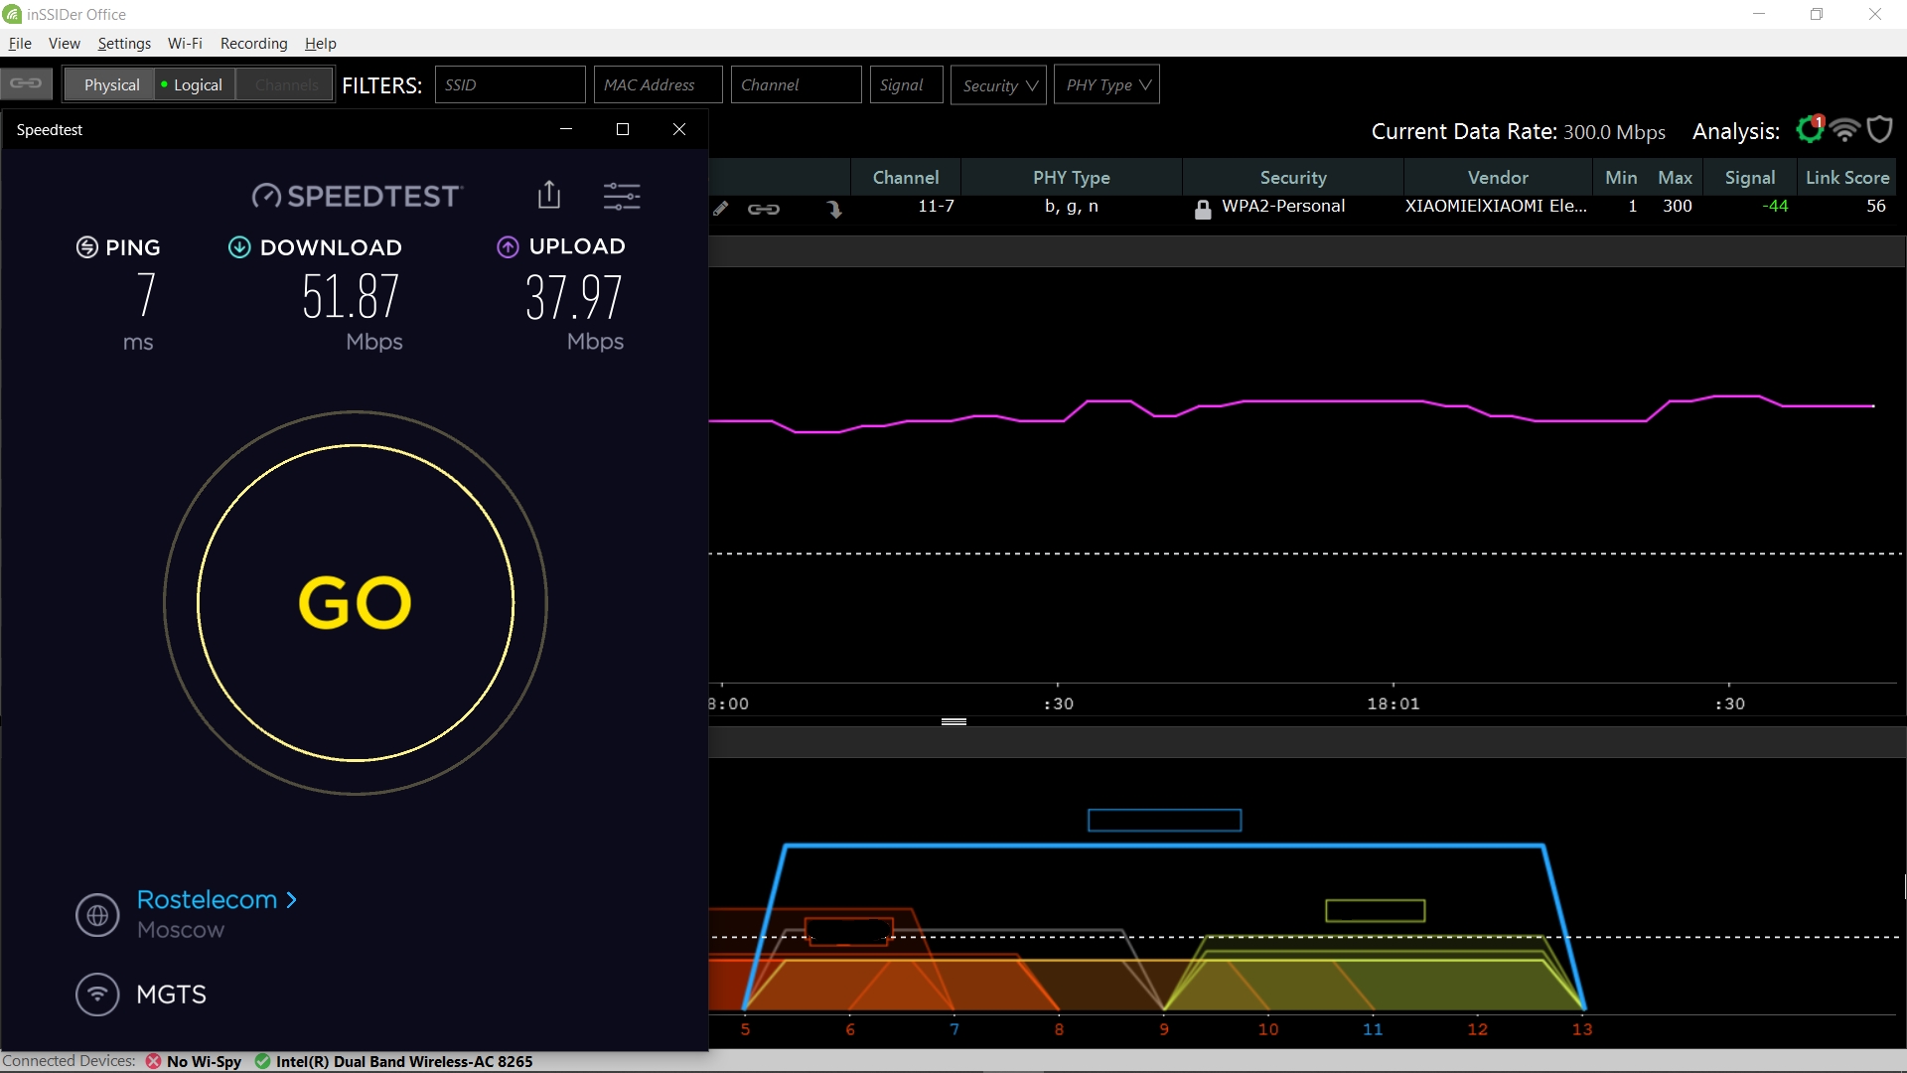Viewport: 1907px width, 1073px height.
Task: Maximize the Speedtest window
Action: click(623, 129)
